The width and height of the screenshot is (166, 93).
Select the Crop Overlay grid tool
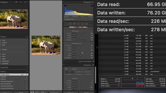point(66,24)
